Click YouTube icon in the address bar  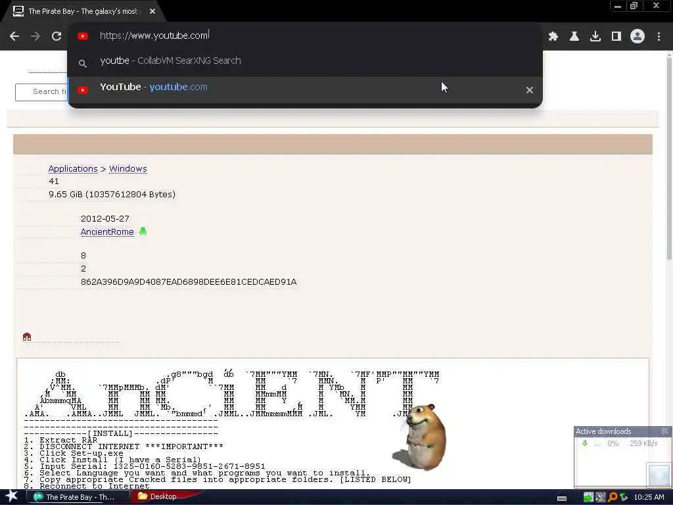coord(83,36)
